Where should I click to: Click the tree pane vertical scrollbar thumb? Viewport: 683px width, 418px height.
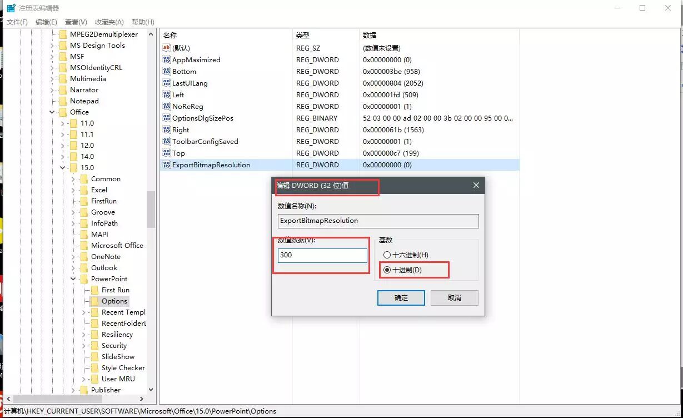click(151, 209)
